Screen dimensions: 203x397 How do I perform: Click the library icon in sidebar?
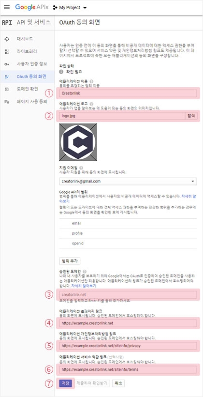click(x=7, y=52)
